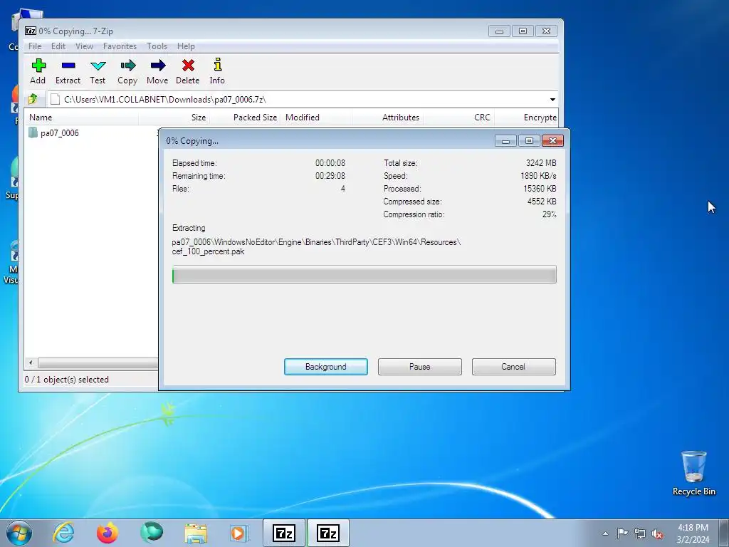The width and height of the screenshot is (729, 547).
Task: Switch to second 7-Zip taskbar window
Action: [327, 533]
